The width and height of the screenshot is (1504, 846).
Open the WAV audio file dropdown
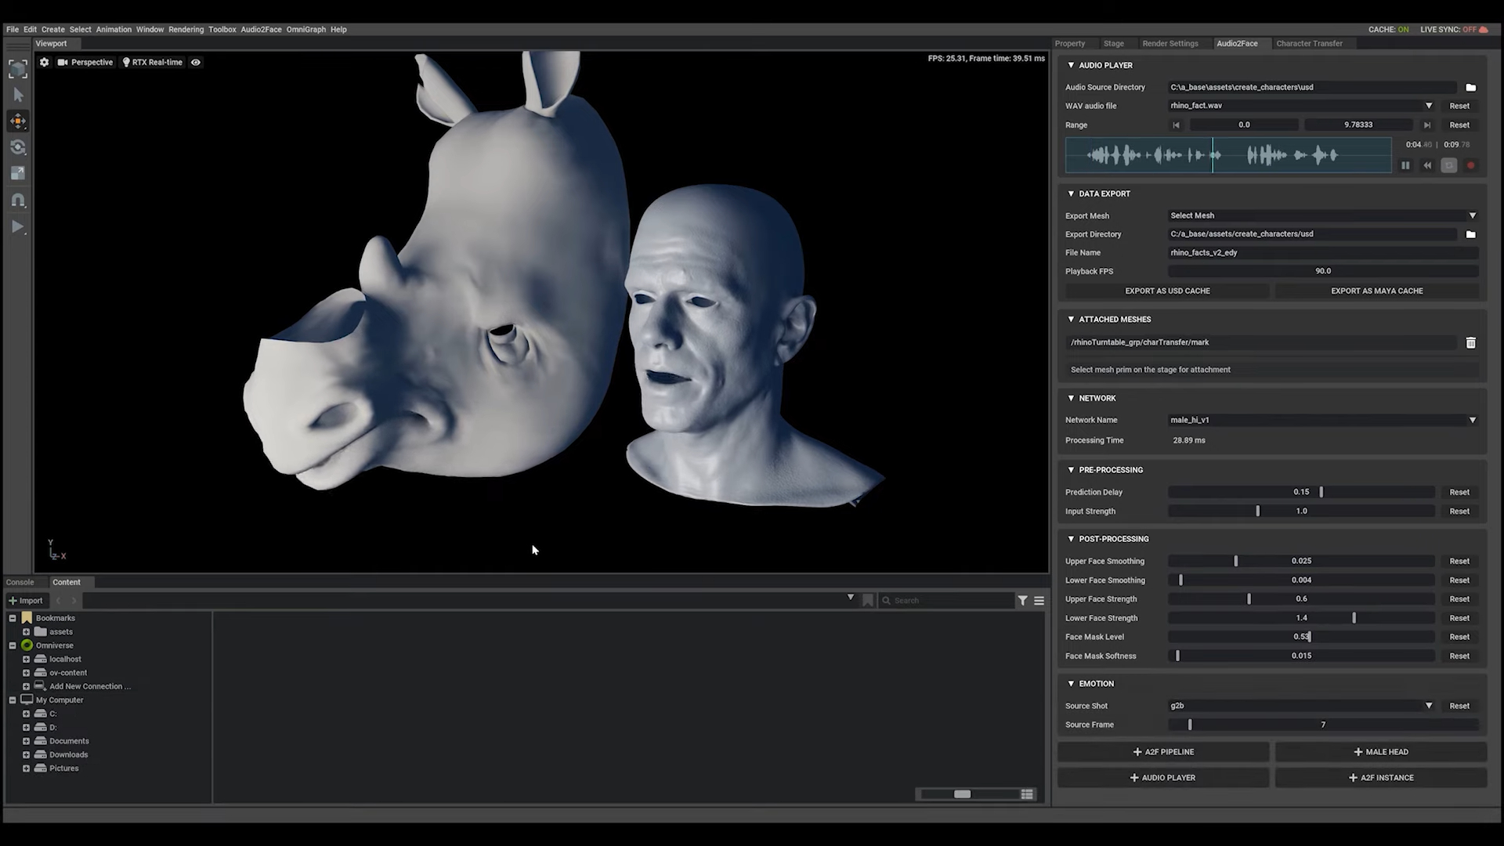point(1429,106)
